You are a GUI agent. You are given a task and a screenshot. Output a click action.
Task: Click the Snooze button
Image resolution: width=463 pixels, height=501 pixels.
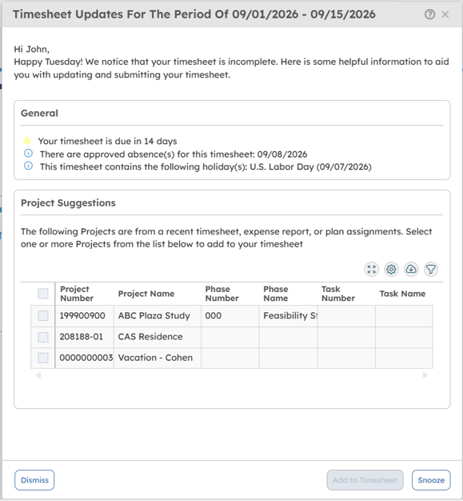(x=431, y=480)
